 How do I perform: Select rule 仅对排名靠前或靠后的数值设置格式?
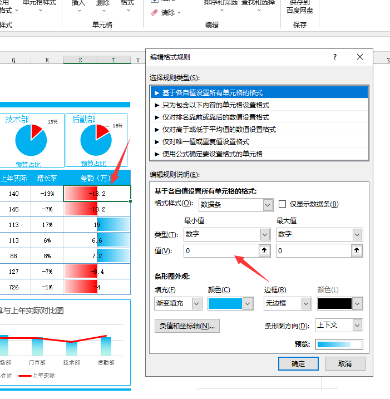point(259,117)
